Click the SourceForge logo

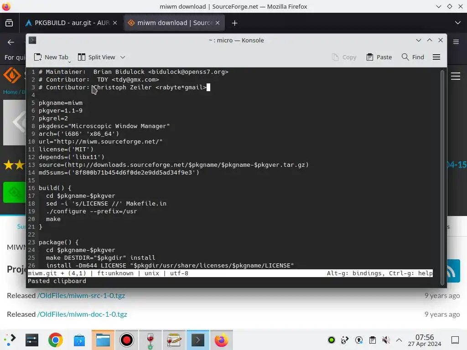point(12,76)
